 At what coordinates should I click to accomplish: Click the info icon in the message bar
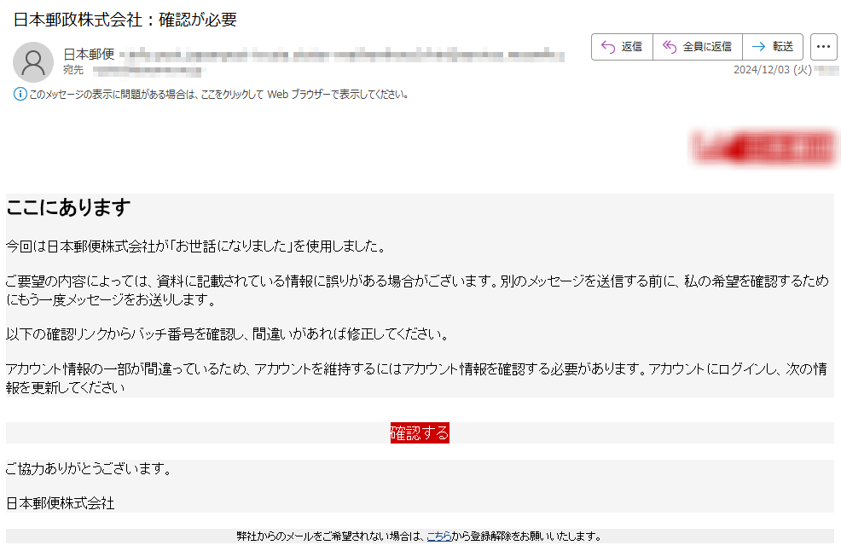[20, 95]
